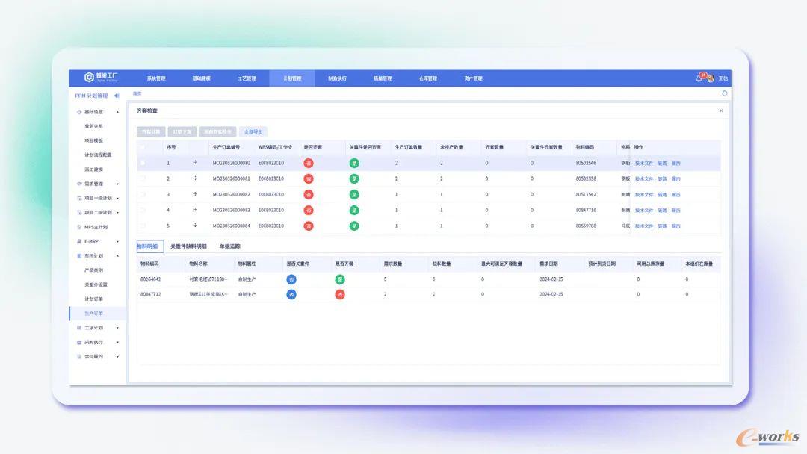This screenshot has height=454, width=807.
Task: Switch to the 关重件缺料明细 tab
Action: tap(188, 246)
